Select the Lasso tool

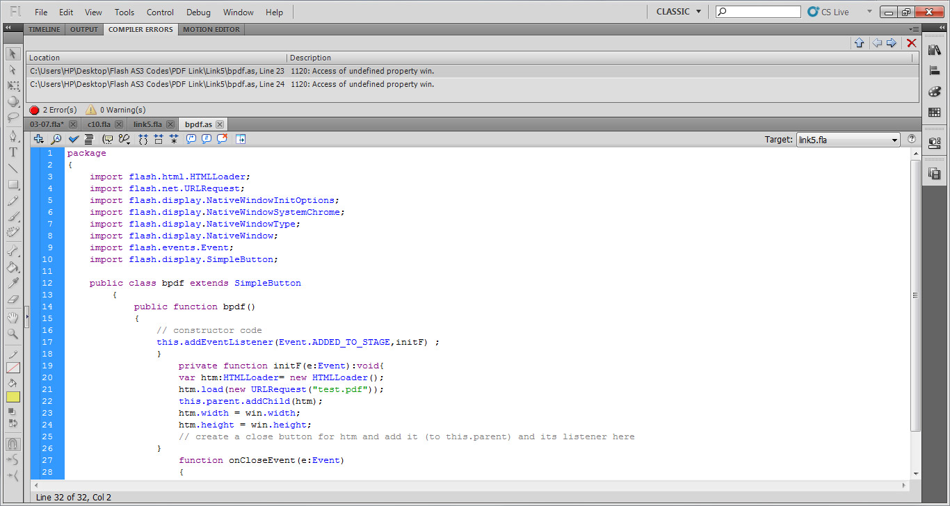pyautogui.click(x=13, y=117)
